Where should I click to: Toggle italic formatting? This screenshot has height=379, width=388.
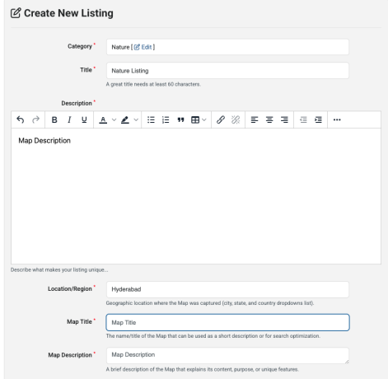pos(69,119)
